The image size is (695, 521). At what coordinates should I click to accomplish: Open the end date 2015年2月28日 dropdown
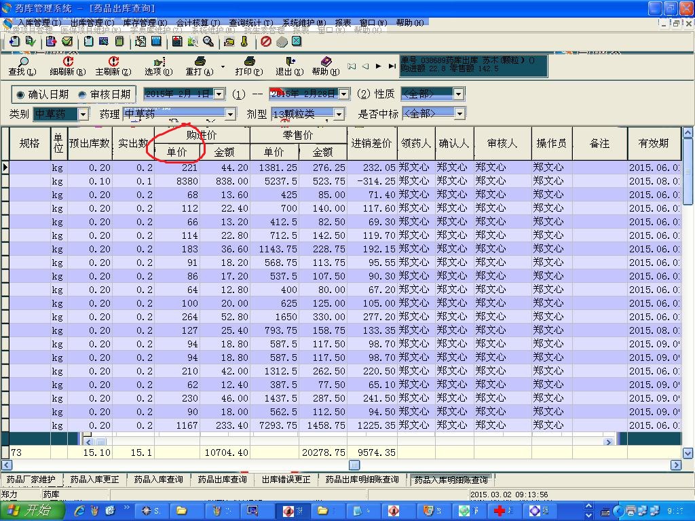(x=344, y=94)
